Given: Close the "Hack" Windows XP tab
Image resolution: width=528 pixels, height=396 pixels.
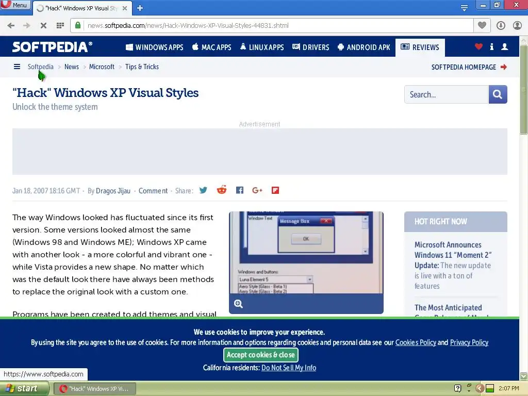Looking at the screenshot, I should coord(125,8).
